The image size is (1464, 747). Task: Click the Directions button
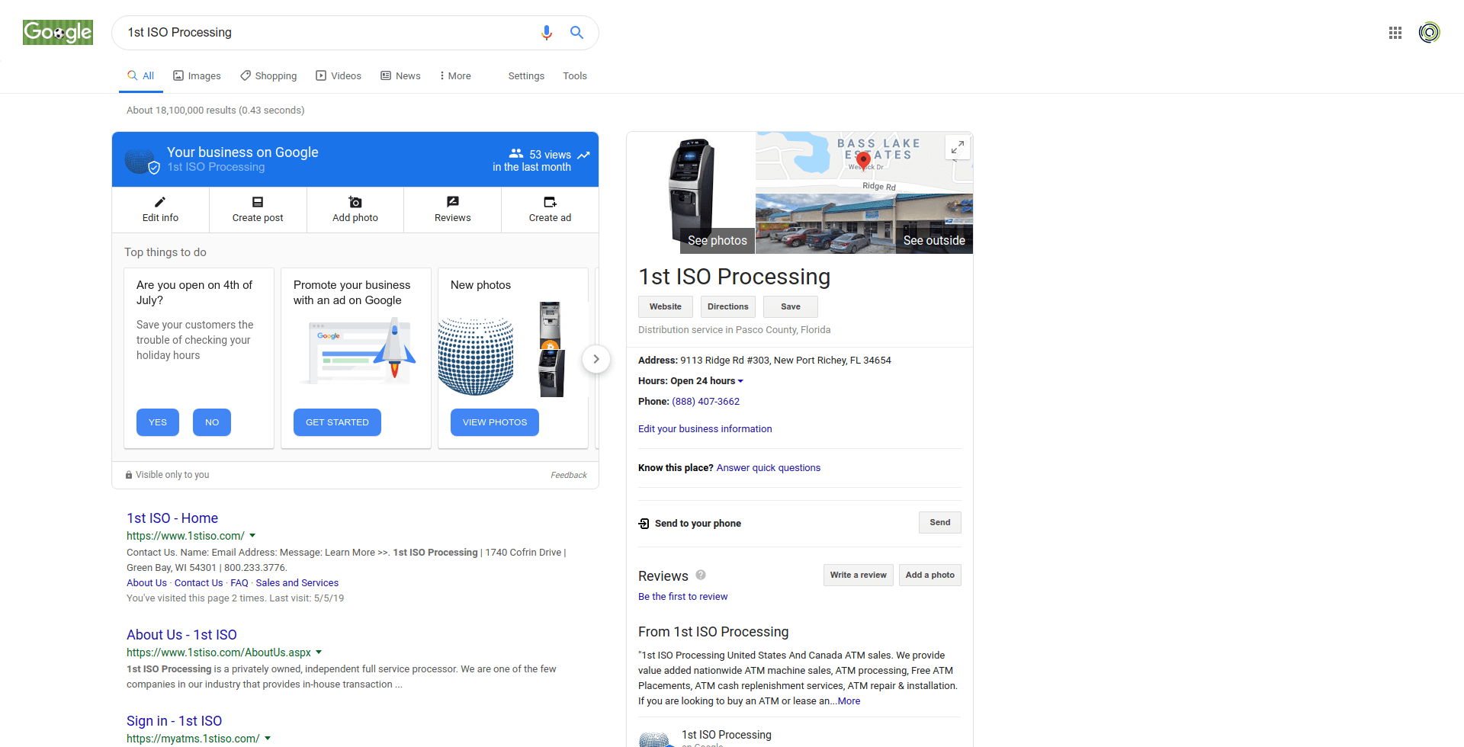728,306
